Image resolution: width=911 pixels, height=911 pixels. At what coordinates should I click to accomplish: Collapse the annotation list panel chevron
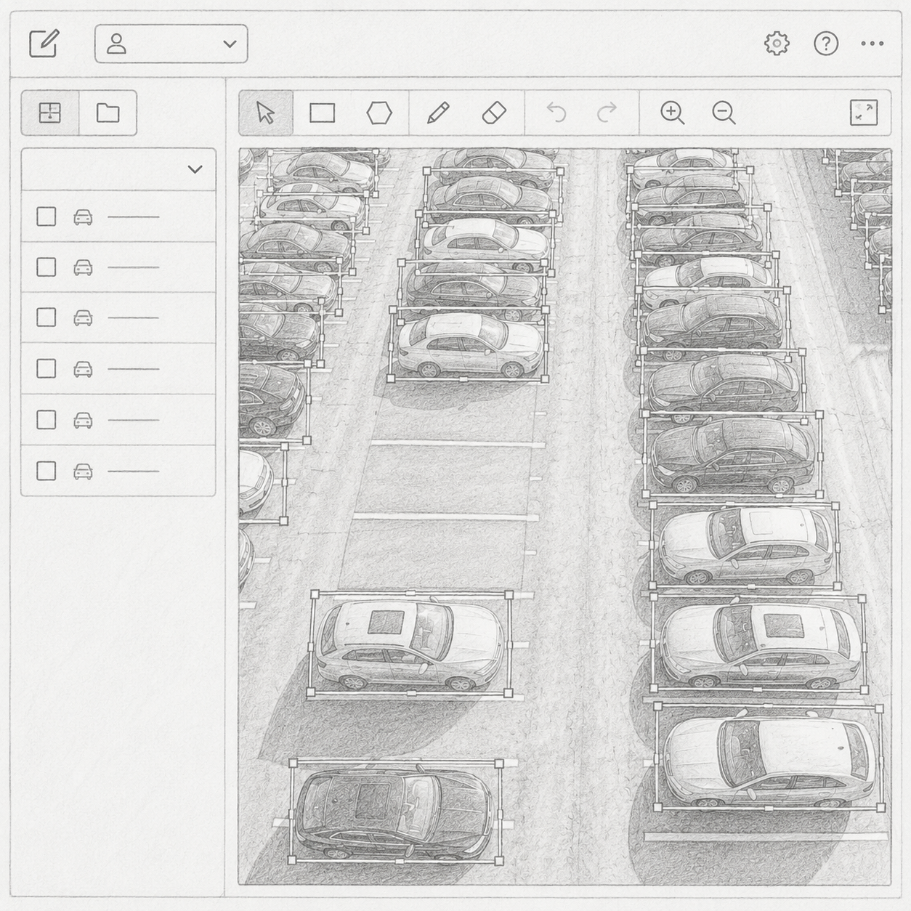195,169
